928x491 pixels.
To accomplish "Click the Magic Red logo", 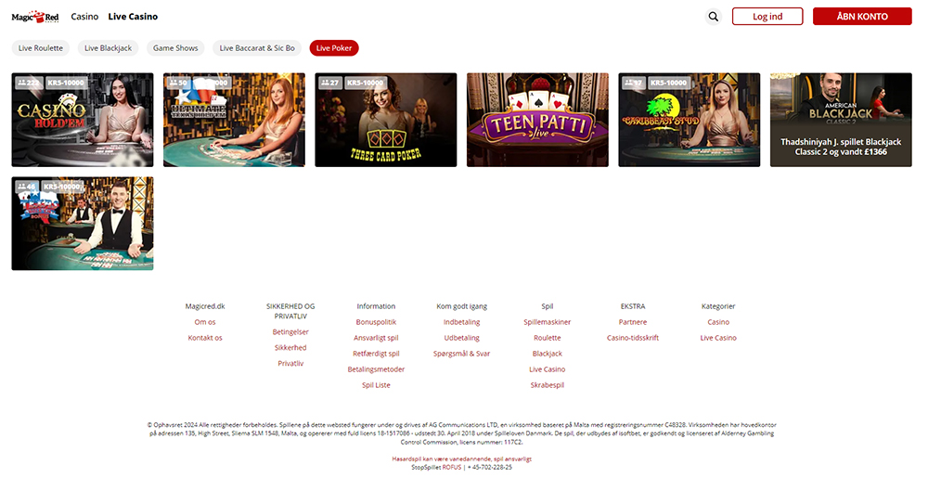I will pos(35,17).
